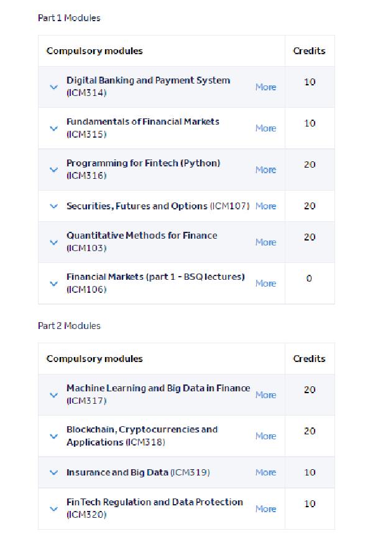The height and width of the screenshot is (539, 373).
Task: Open More link for Quantitative Methods ICM103
Action: [x=265, y=242]
